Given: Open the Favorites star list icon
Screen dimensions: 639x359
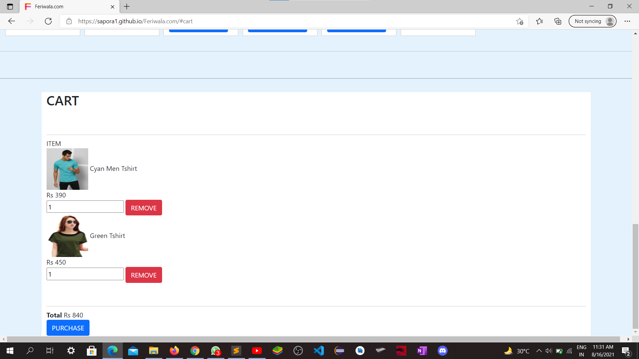Looking at the screenshot, I should point(539,21).
